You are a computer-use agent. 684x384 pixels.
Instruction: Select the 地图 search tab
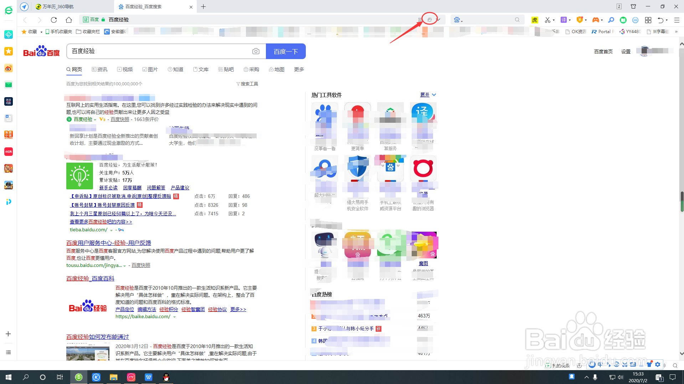click(277, 69)
